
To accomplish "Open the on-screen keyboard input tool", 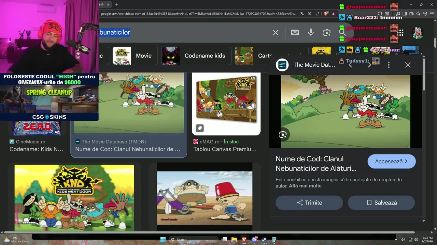I will (295, 32).
